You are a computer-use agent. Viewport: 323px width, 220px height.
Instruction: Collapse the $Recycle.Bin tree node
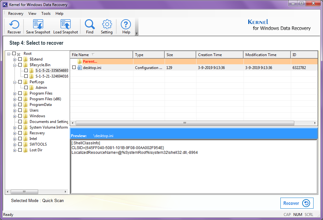click(x=15, y=65)
